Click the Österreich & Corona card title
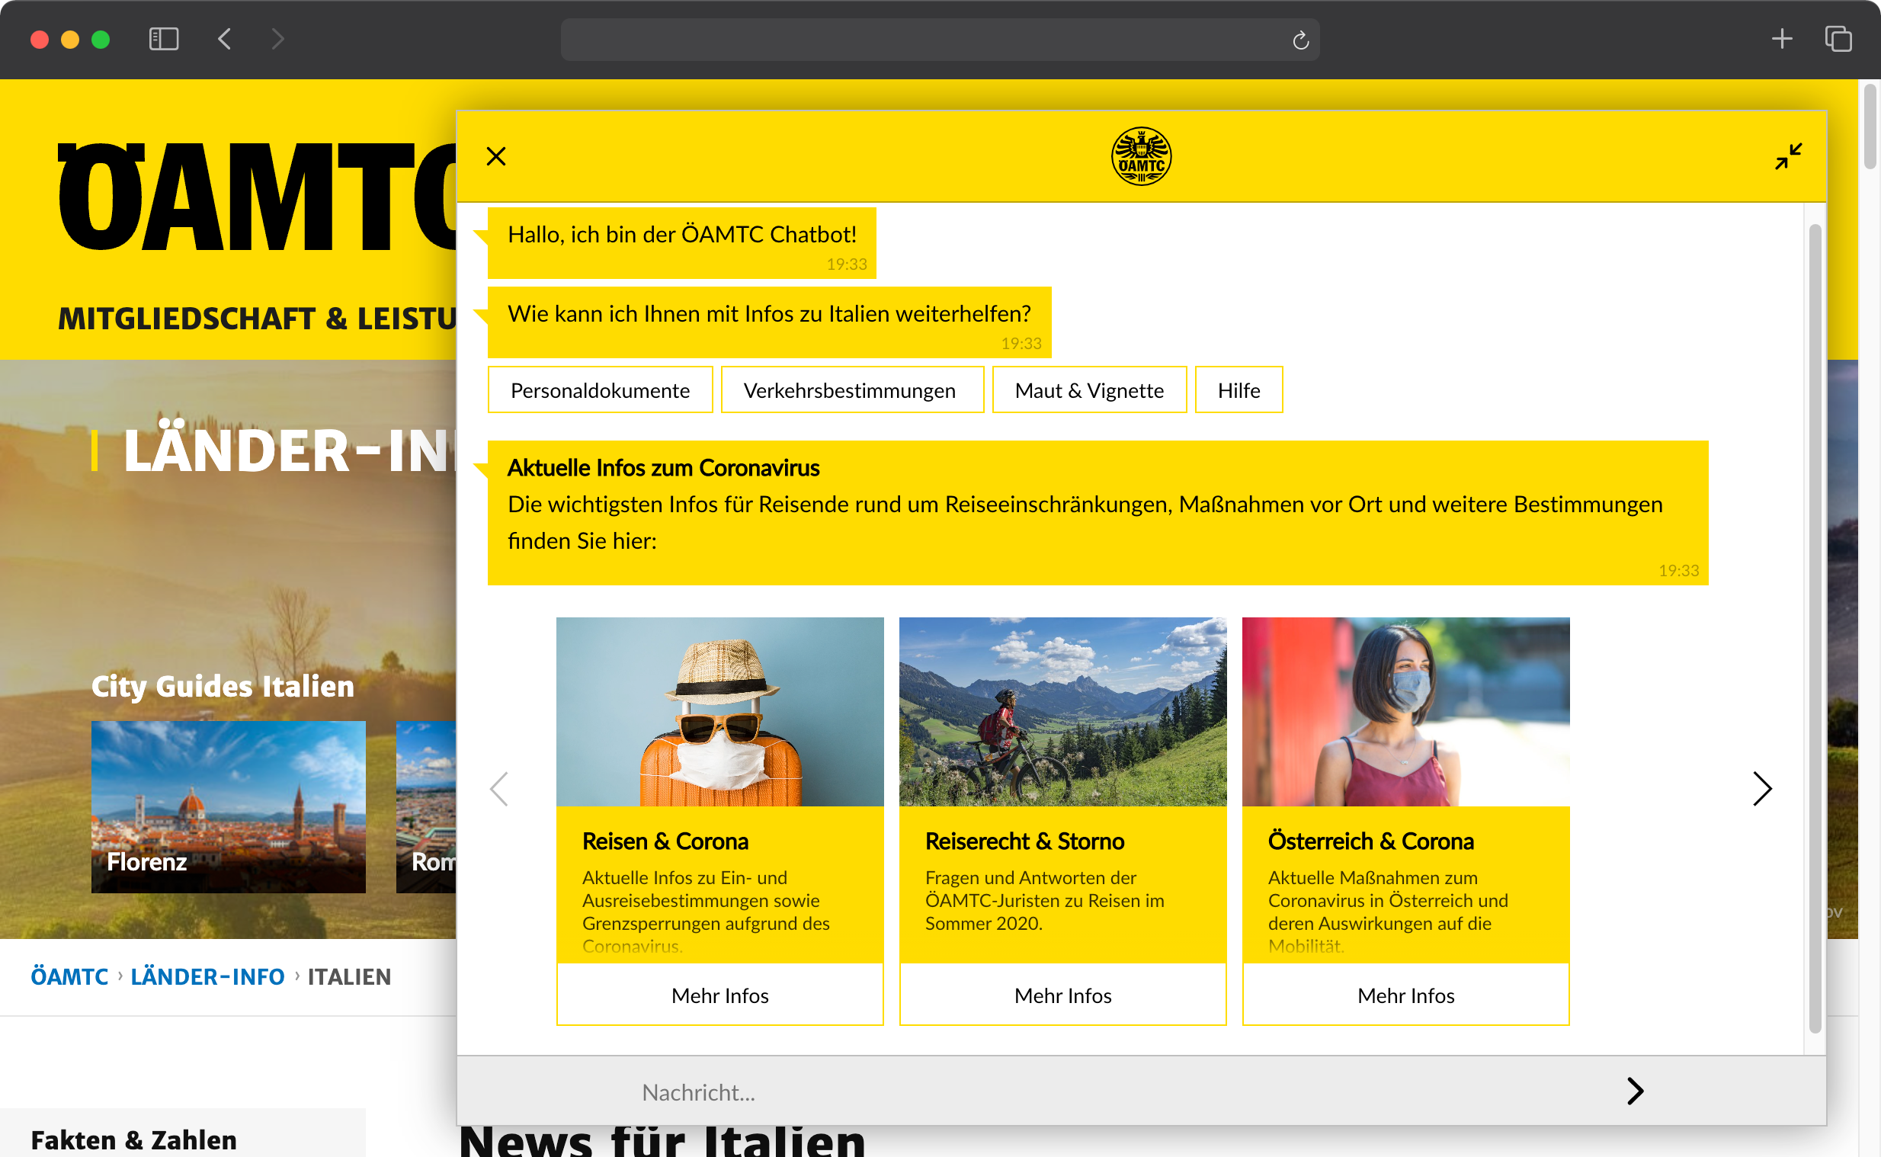Viewport: 1881px width, 1157px height. pyautogui.click(x=1371, y=841)
